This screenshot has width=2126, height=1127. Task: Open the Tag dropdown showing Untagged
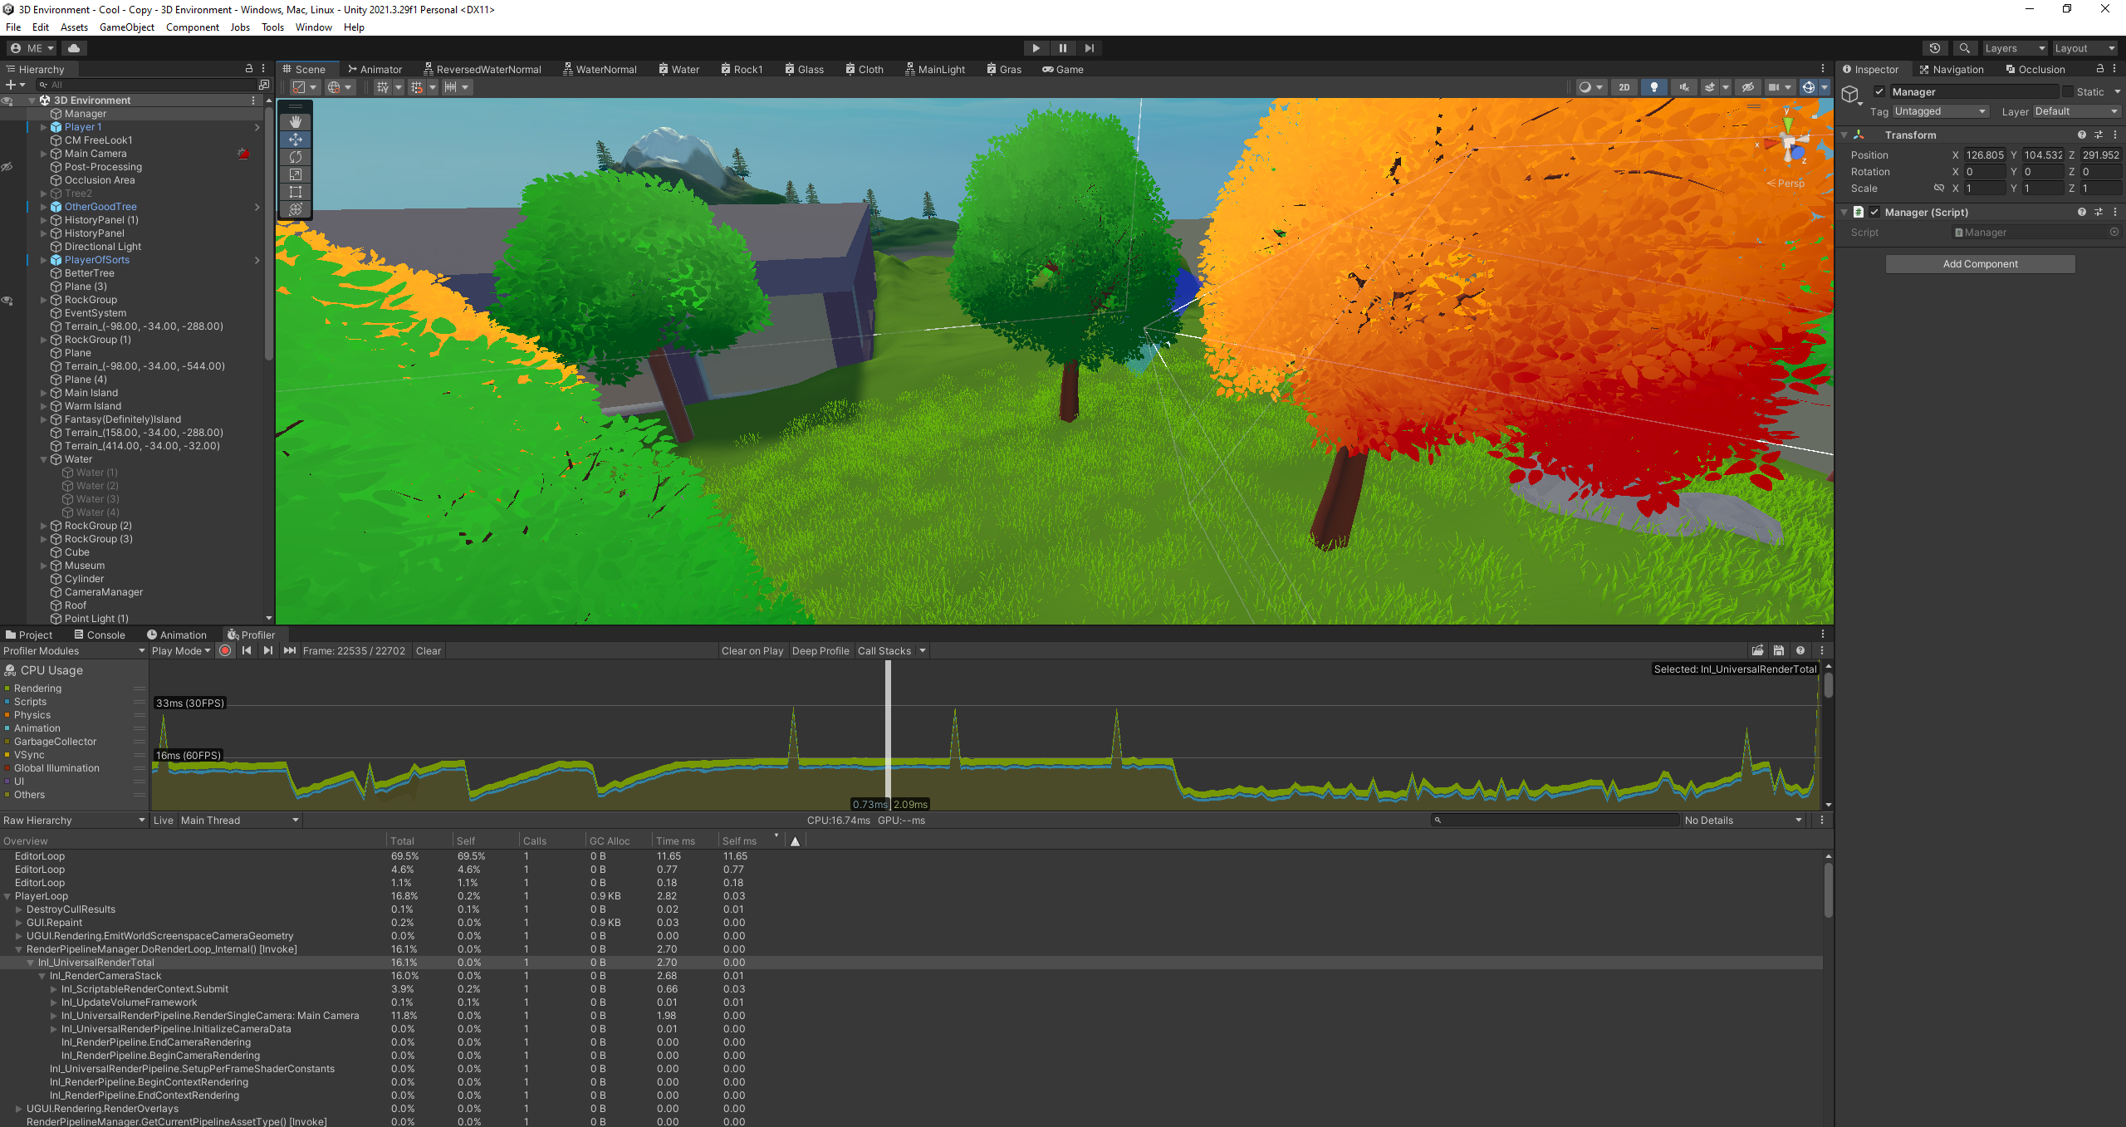click(1939, 110)
